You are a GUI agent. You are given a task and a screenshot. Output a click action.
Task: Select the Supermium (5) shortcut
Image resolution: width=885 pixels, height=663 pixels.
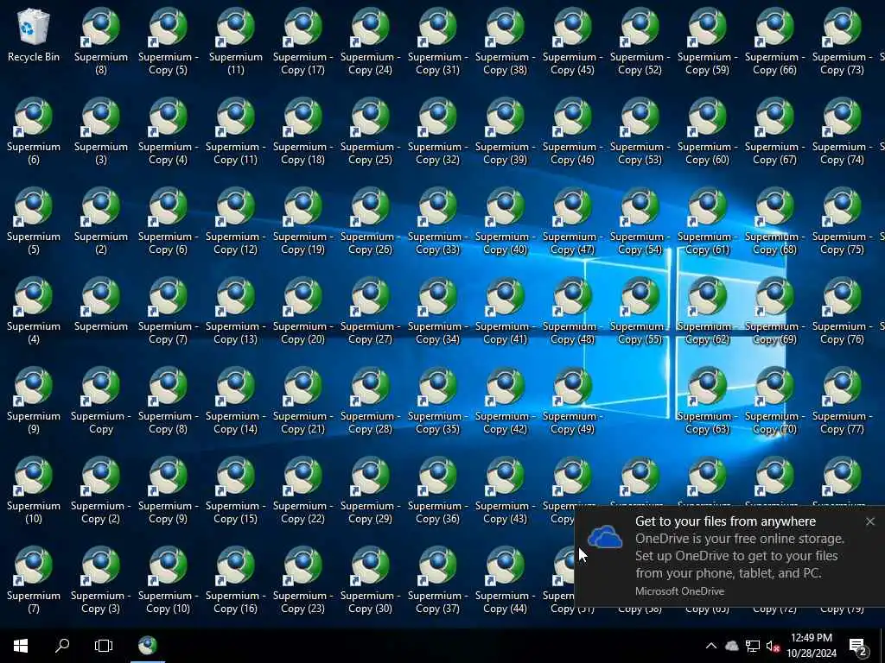[x=34, y=221]
